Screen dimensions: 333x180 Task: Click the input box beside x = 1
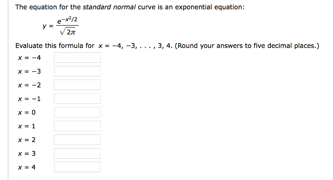tap(77, 126)
